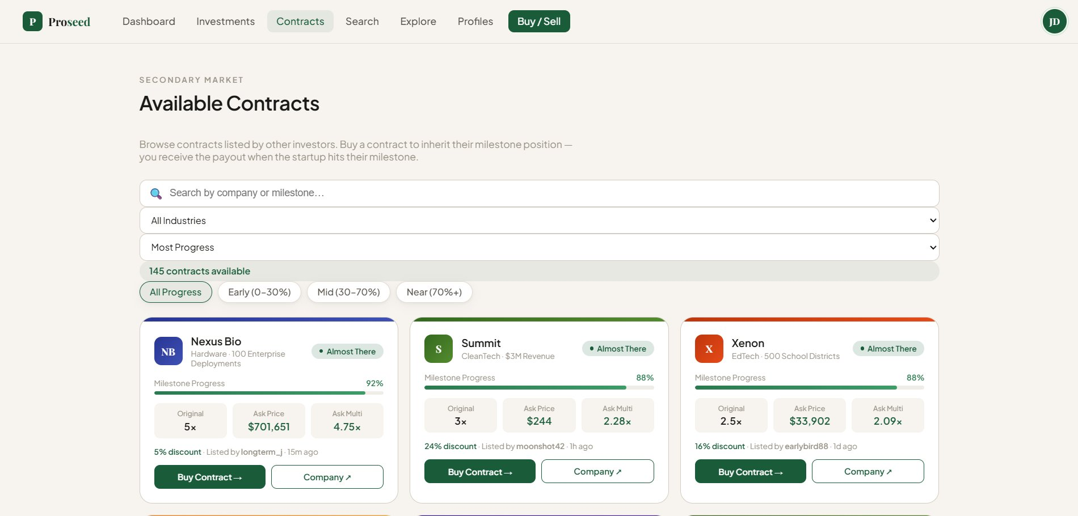Click the 16% discount text
This screenshot has height=516, width=1078.
pos(720,446)
